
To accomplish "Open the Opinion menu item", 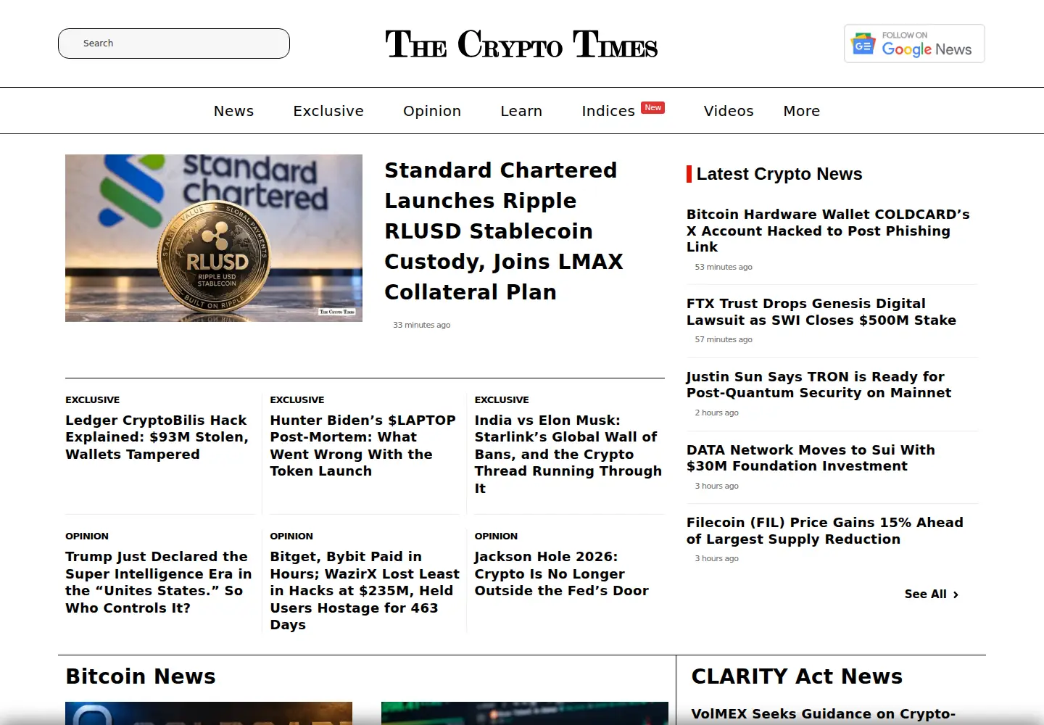I will coord(432,111).
